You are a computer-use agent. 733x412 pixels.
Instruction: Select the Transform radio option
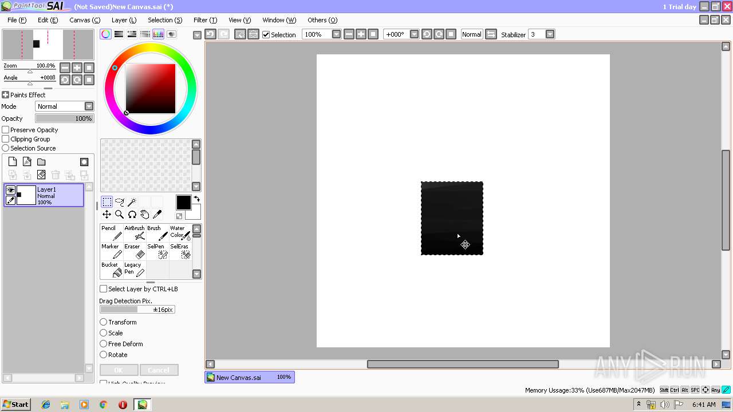click(x=104, y=322)
